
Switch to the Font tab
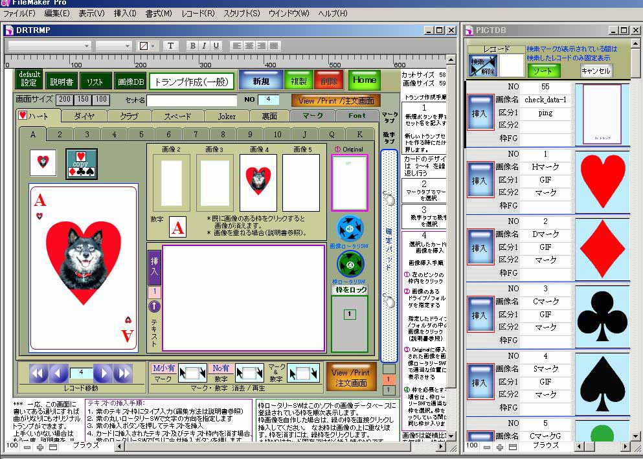(357, 116)
